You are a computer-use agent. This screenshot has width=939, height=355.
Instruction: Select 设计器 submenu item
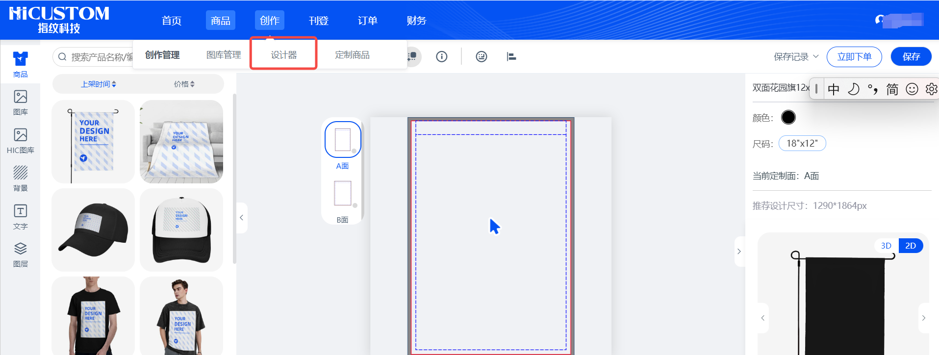284,55
